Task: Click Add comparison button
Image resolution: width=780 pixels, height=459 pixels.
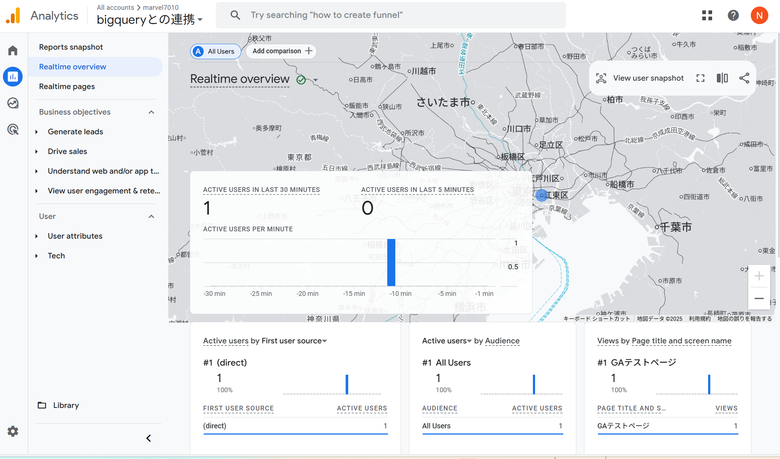Action: [281, 51]
